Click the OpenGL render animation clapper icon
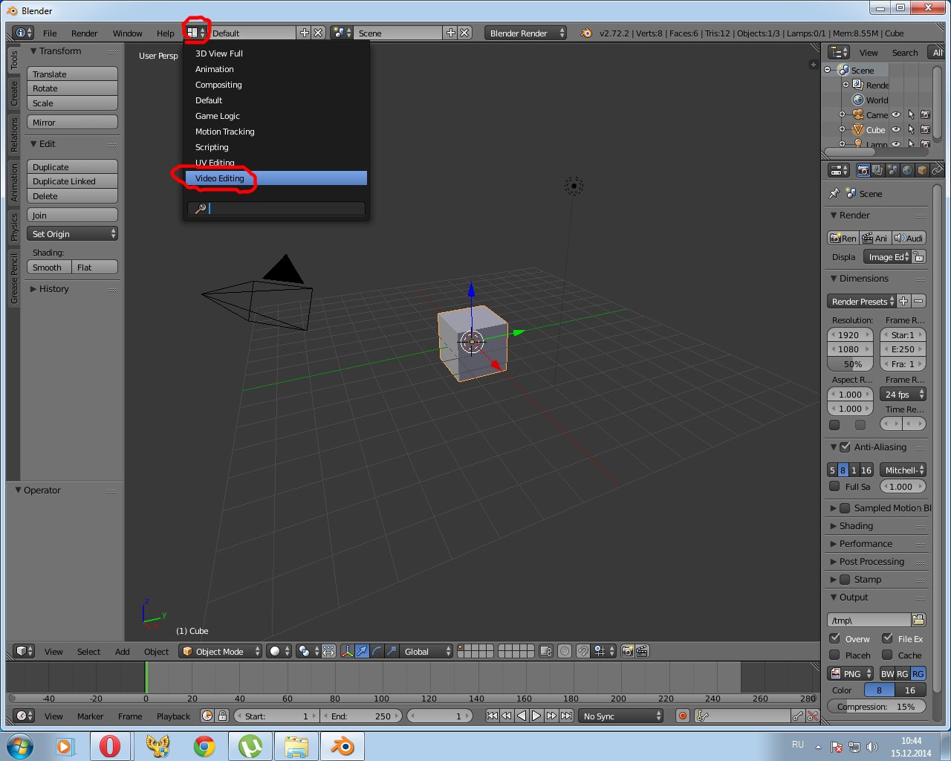The width and height of the screenshot is (951, 761). 642,651
